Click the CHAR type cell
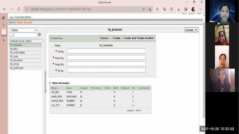The width and height of the screenshot is (239, 134). click(x=69, y=92)
